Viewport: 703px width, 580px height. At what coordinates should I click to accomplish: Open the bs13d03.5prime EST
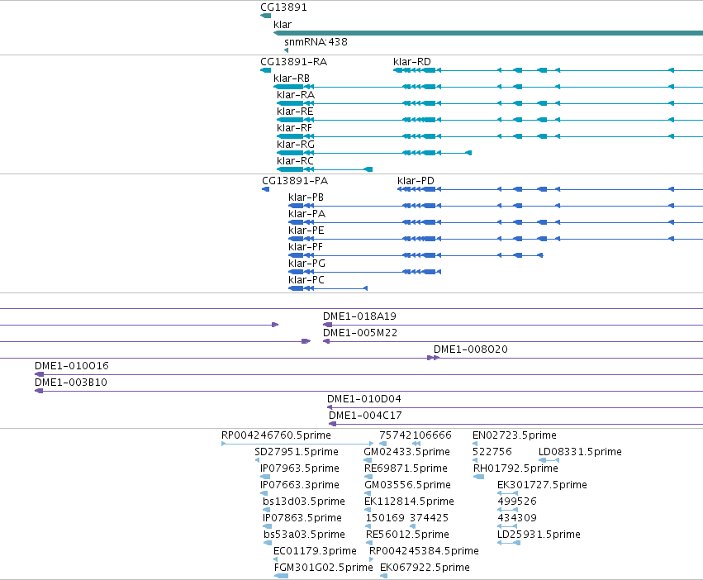point(304,502)
